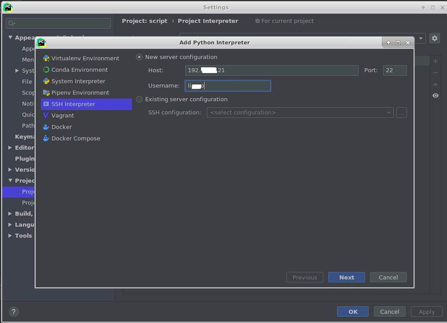Screen dimensions: 447x323
Task: Click Project: script breadcrumb
Action: [x=145, y=21]
